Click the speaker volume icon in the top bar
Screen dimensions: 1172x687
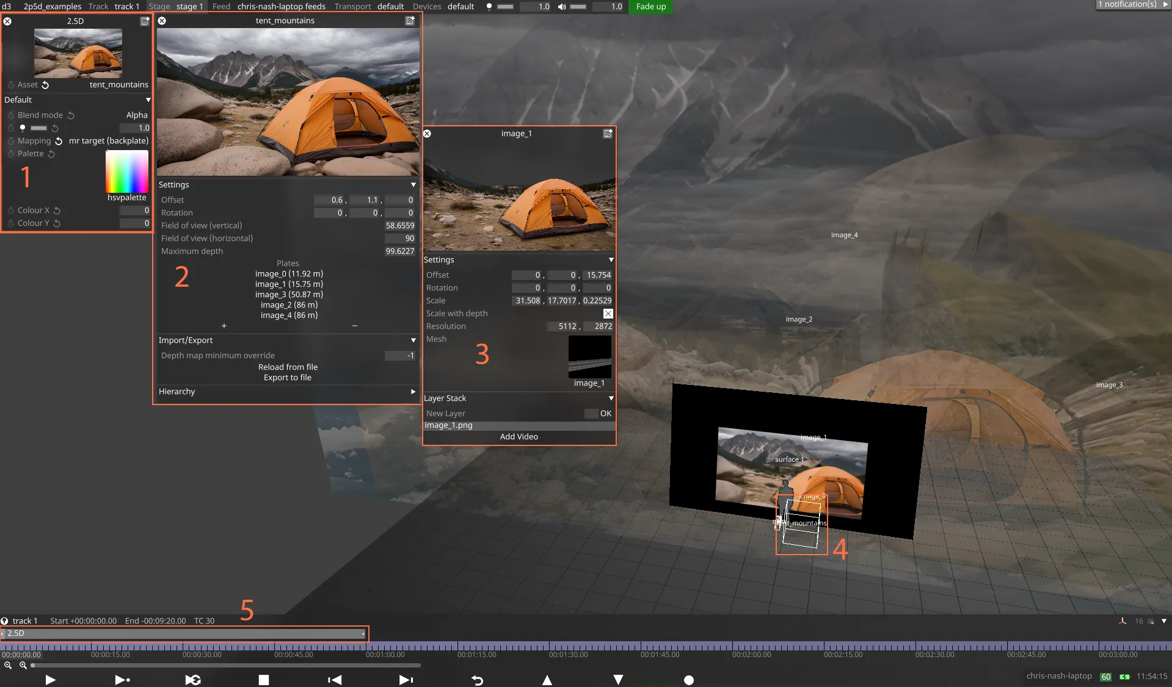[561, 7]
